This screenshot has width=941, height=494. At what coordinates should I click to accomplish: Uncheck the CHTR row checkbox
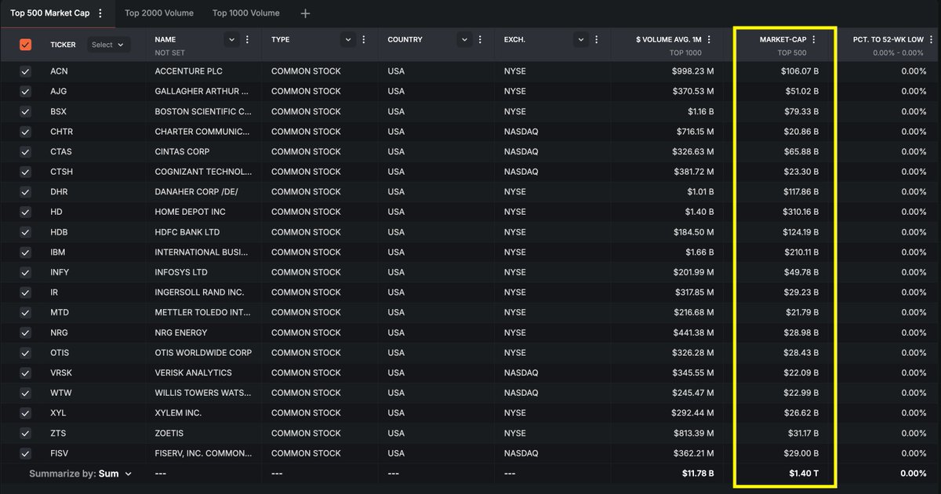coord(25,131)
